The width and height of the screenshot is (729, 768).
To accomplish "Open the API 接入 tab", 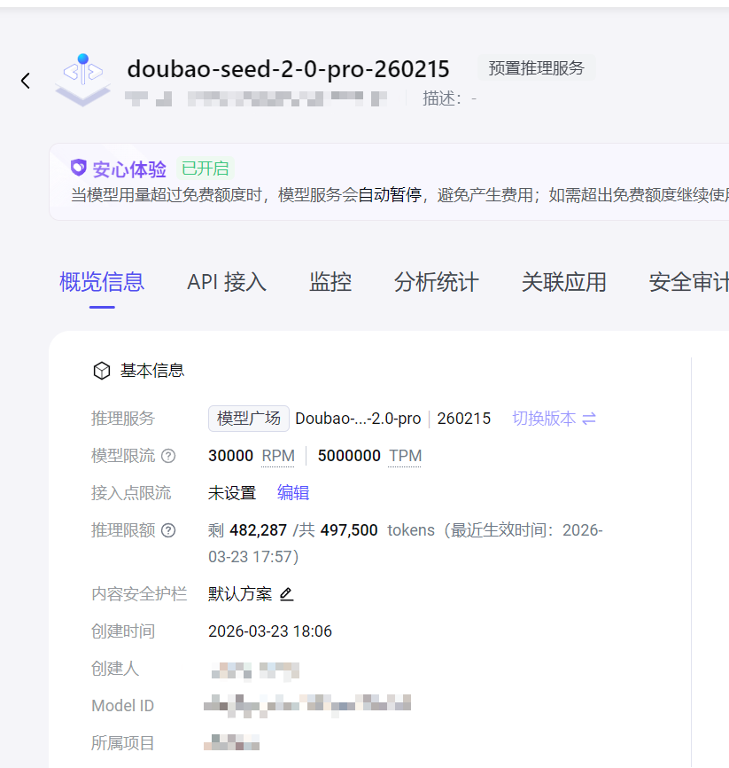I will [227, 283].
